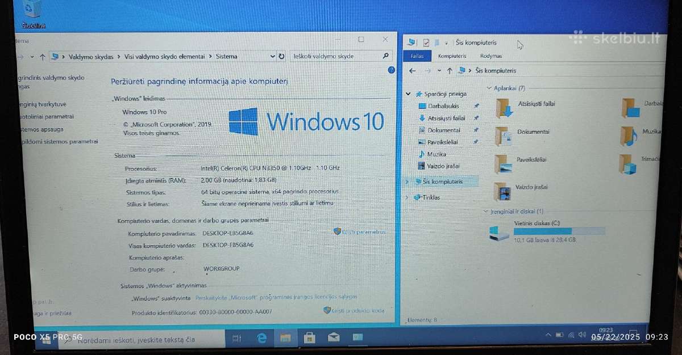This screenshot has width=682, height=355.
Task: Click the help question mark icon in Sistema window
Action: click(x=391, y=70)
